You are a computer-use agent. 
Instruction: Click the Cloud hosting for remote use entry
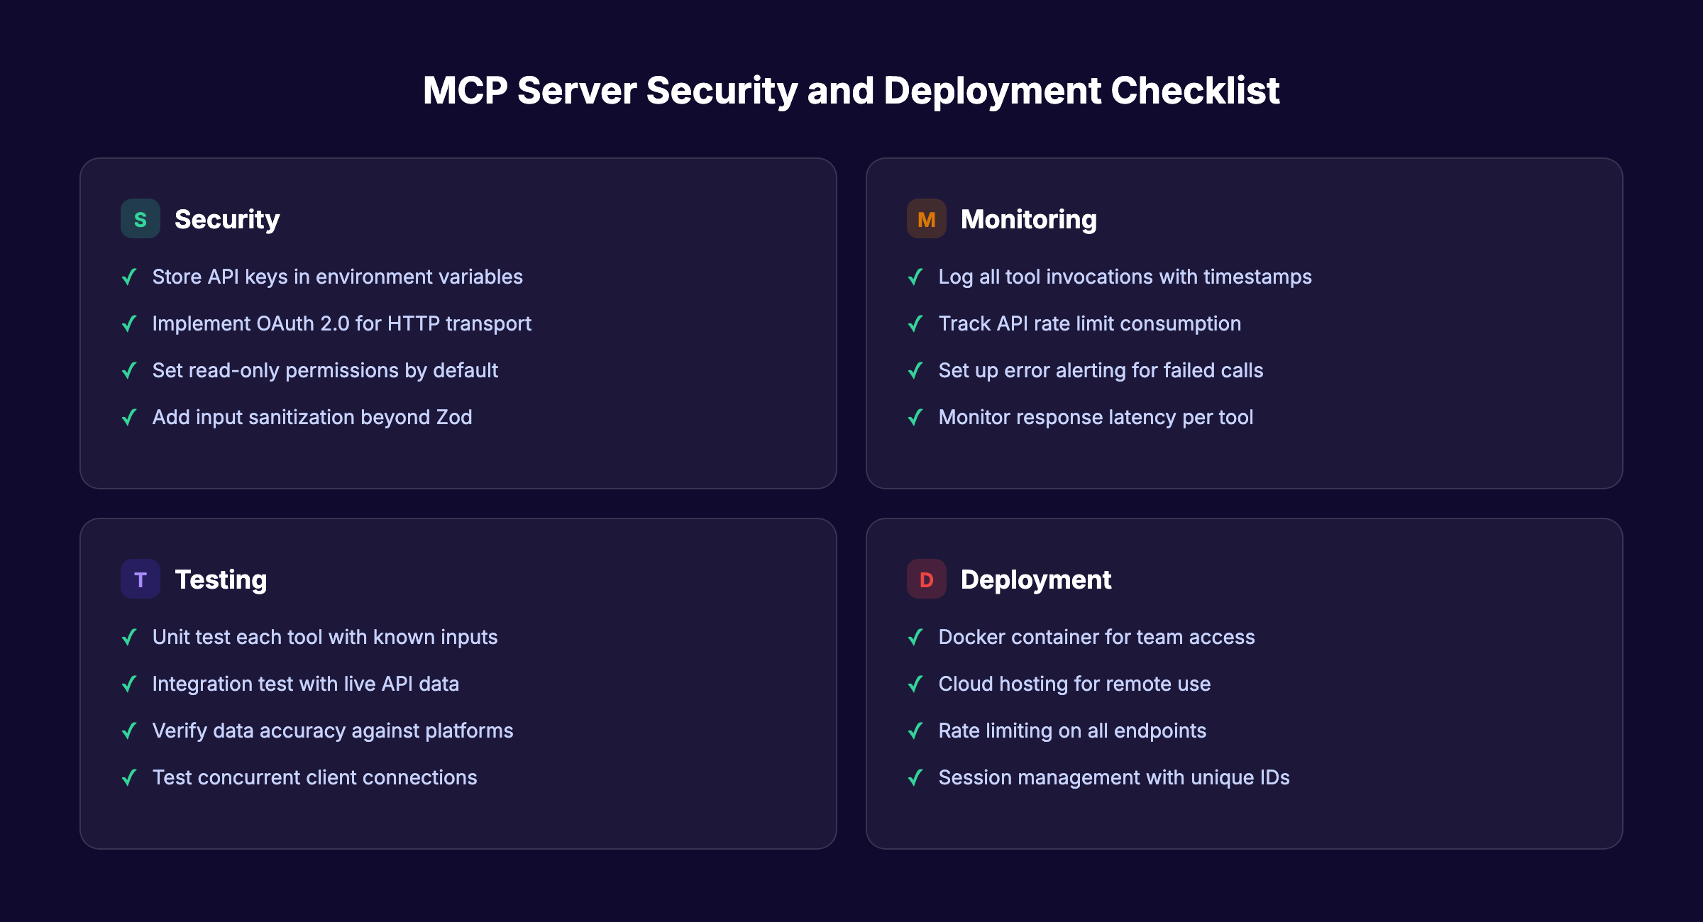click(1074, 684)
